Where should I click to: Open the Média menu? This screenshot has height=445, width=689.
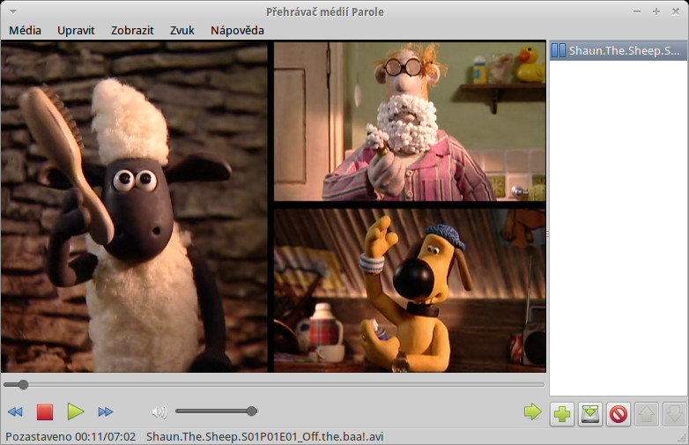(x=25, y=30)
